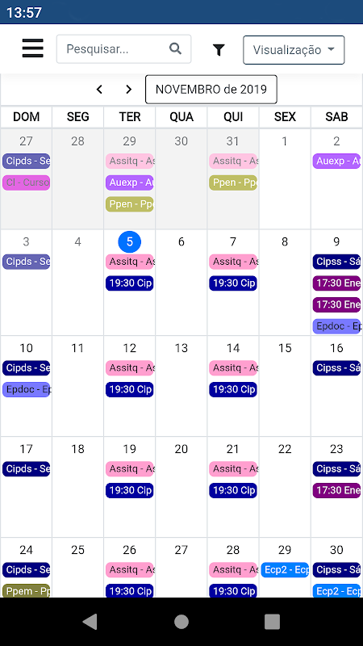Open 19:30 Cip event on day 14
The height and width of the screenshot is (646, 363).
pos(233,389)
